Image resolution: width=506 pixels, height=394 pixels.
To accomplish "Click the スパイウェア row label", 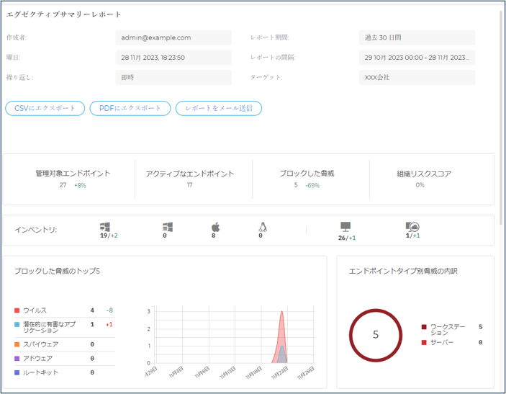I will coord(40,344).
